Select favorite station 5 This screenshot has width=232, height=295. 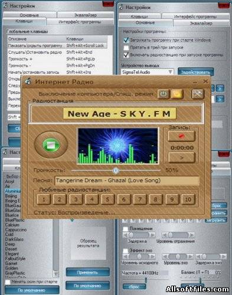[107, 199]
